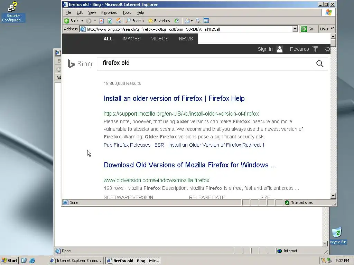This screenshot has width=354, height=265.
Task: Print the page with the printer icon
Action: (x=198, y=21)
